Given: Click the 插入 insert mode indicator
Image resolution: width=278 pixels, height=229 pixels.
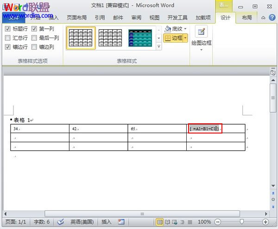Looking at the screenshot, I should [x=107, y=222].
